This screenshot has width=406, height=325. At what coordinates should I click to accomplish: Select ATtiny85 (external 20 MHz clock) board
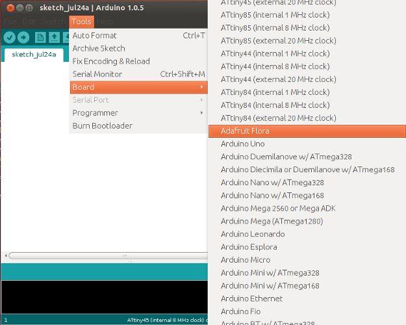tap(307, 41)
